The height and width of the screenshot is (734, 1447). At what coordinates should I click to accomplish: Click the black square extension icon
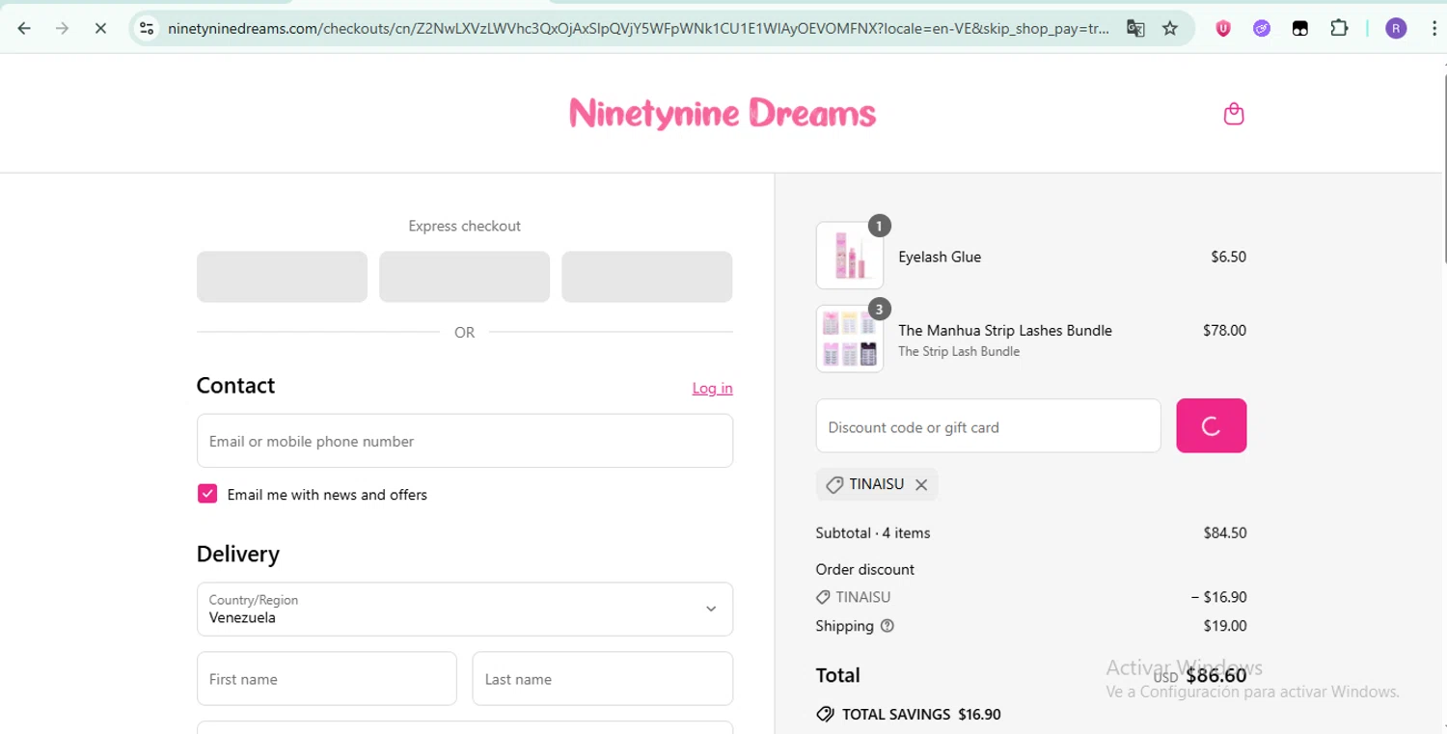[x=1300, y=28]
